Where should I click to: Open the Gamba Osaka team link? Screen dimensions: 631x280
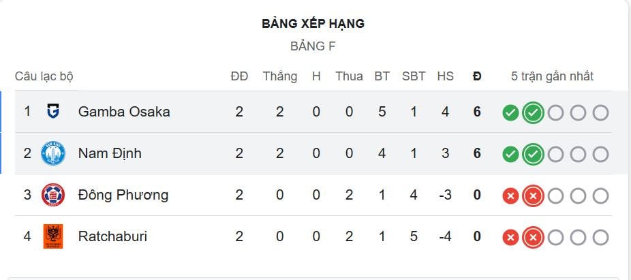[x=124, y=111]
